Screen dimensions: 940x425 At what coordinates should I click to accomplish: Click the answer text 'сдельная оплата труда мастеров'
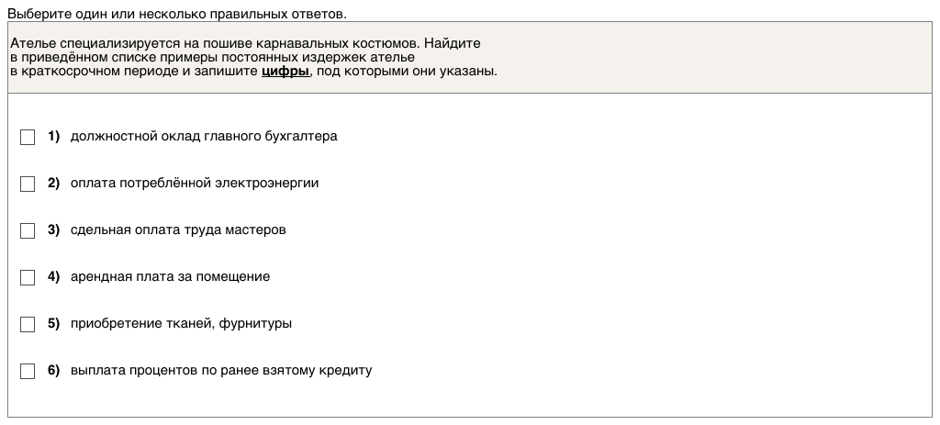coord(178,229)
